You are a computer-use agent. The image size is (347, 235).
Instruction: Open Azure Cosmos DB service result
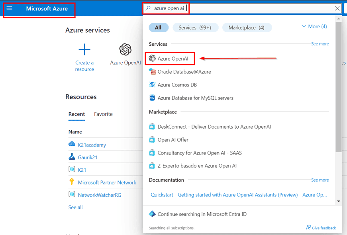click(177, 85)
